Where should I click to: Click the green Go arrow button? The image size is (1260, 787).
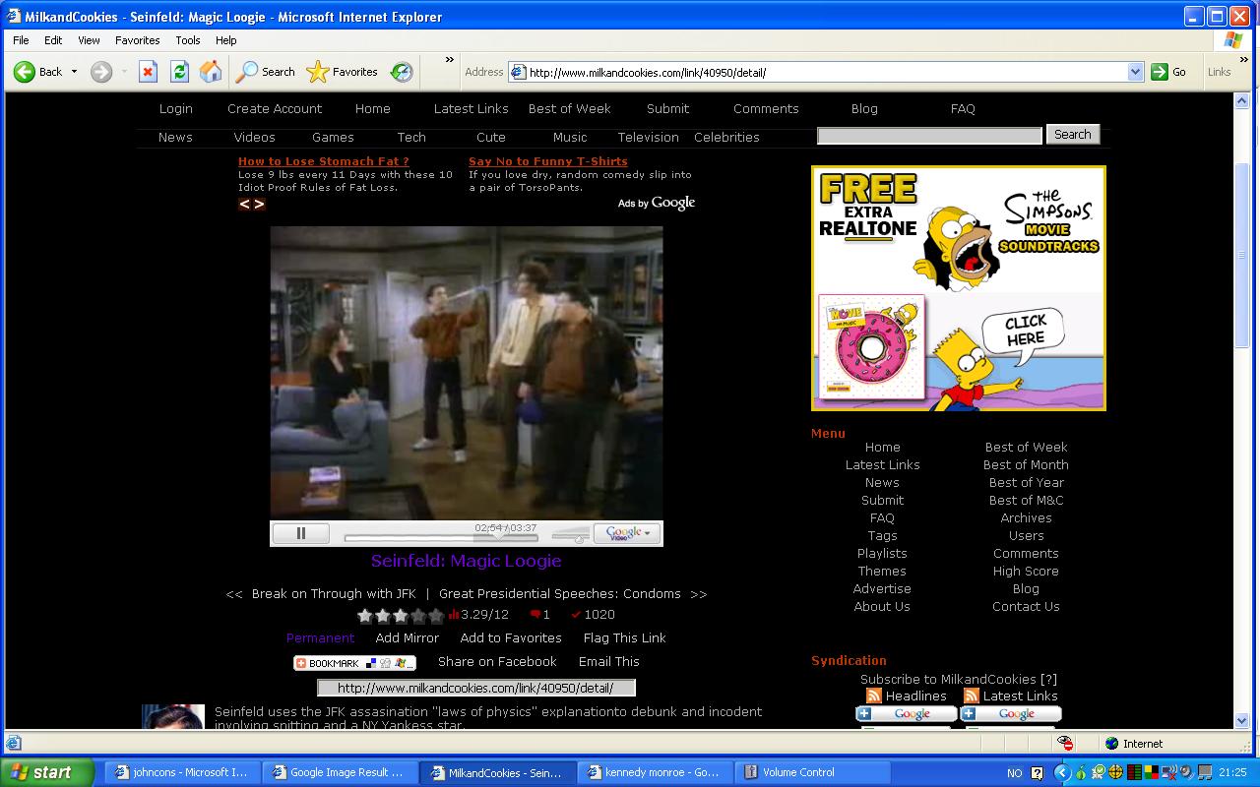tap(1168, 72)
